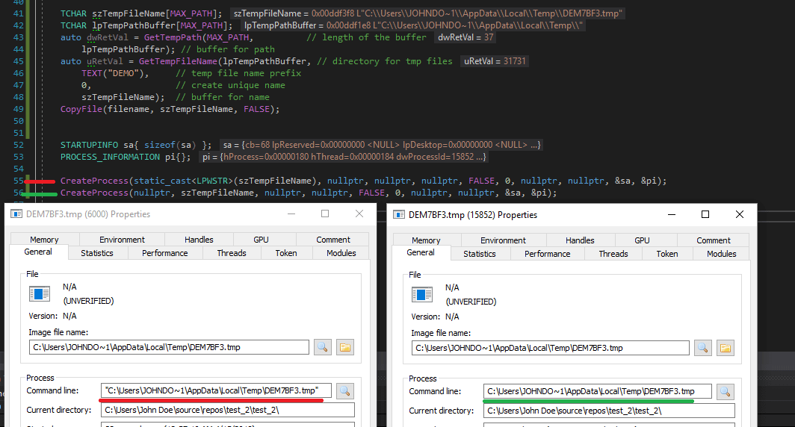The image size is (795, 427).
Task: Open Comment tab in (15852) Properties window
Action: 714,240
